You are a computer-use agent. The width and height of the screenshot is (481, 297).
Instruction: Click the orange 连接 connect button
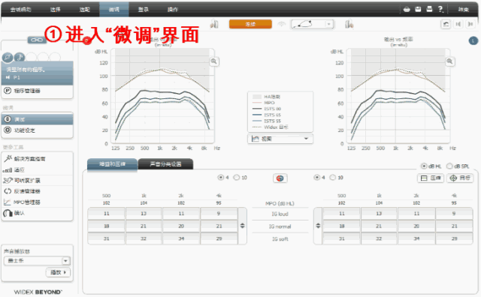click(250, 24)
